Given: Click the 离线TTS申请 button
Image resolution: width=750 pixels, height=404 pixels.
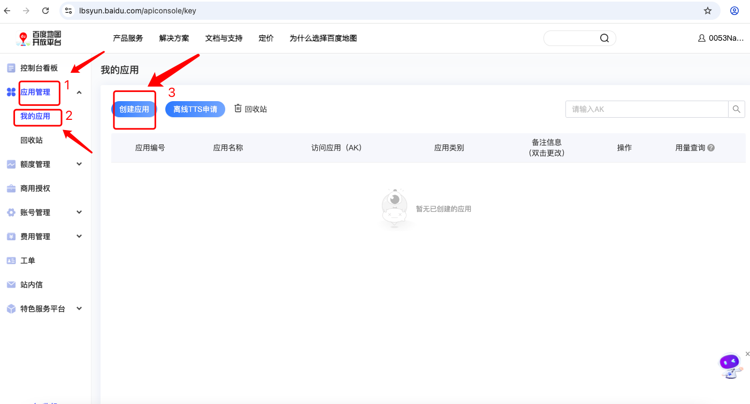Looking at the screenshot, I should pos(195,109).
